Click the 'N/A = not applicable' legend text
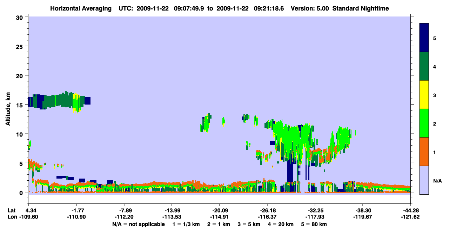This screenshot has height=234, width=456. tap(138, 224)
